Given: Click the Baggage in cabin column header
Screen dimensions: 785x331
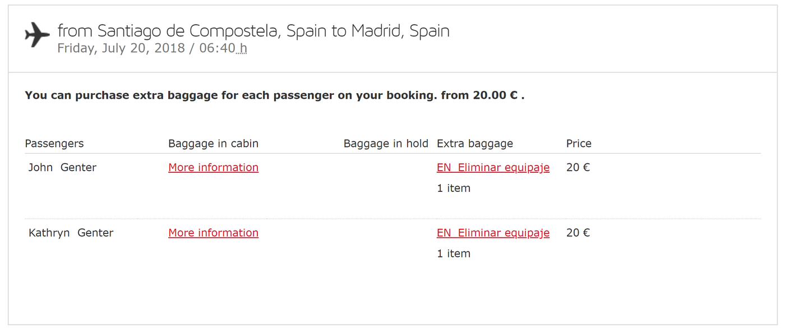Looking at the screenshot, I should click(213, 143).
